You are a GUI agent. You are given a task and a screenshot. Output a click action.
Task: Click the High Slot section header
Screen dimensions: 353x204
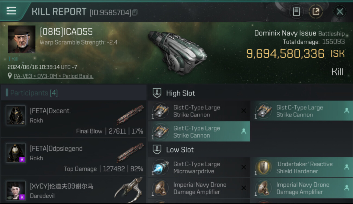point(180,93)
